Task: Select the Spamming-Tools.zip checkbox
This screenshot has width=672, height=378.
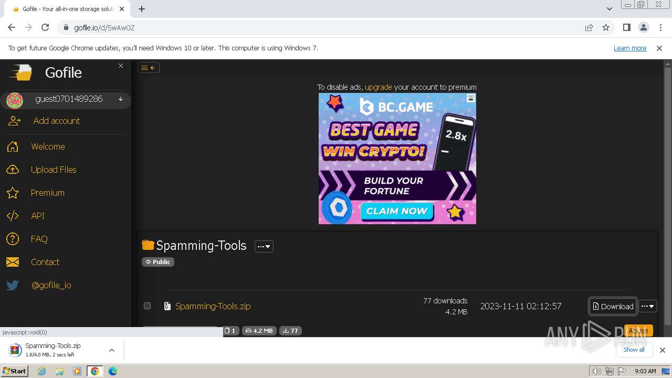Action: [147, 306]
